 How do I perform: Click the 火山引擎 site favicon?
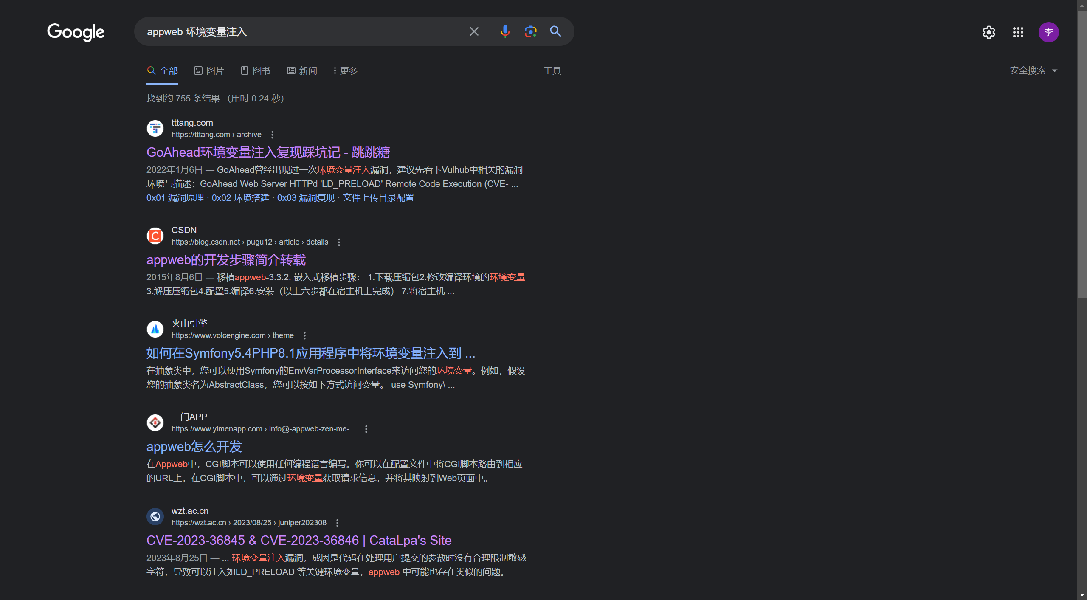[x=155, y=329]
